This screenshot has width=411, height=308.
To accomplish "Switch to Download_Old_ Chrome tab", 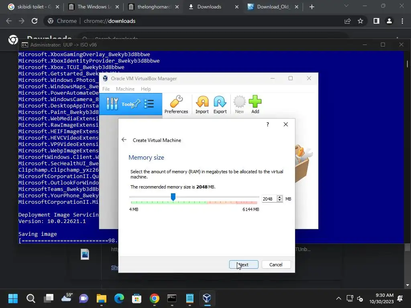I will tap(273, 7).
